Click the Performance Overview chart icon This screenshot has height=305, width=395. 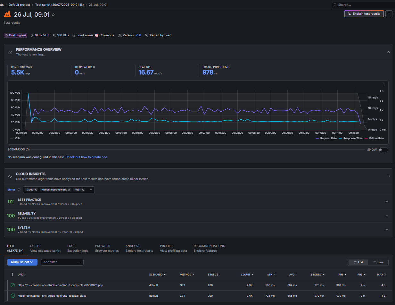coord(10,52)
